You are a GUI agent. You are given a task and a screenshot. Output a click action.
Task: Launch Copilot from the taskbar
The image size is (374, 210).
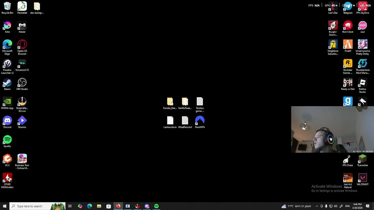80,206
